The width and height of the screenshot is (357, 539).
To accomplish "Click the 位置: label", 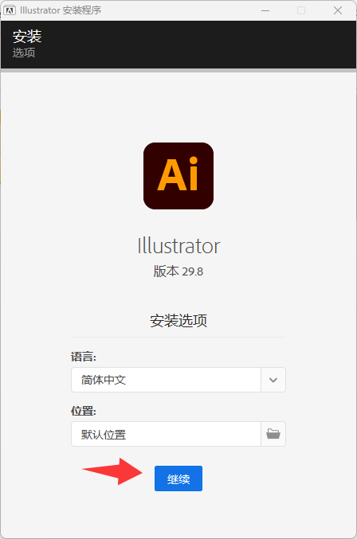I will pos(83,411).
